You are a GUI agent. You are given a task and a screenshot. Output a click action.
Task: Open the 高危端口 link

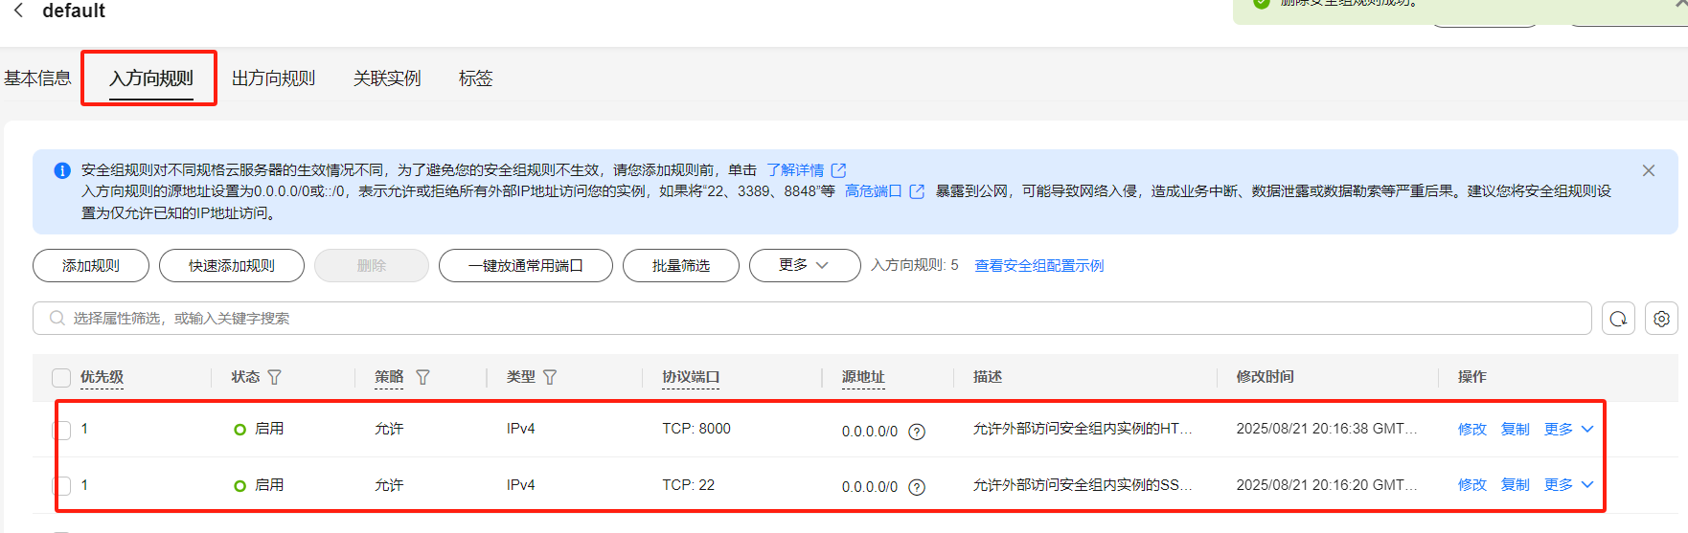point(873,191)
